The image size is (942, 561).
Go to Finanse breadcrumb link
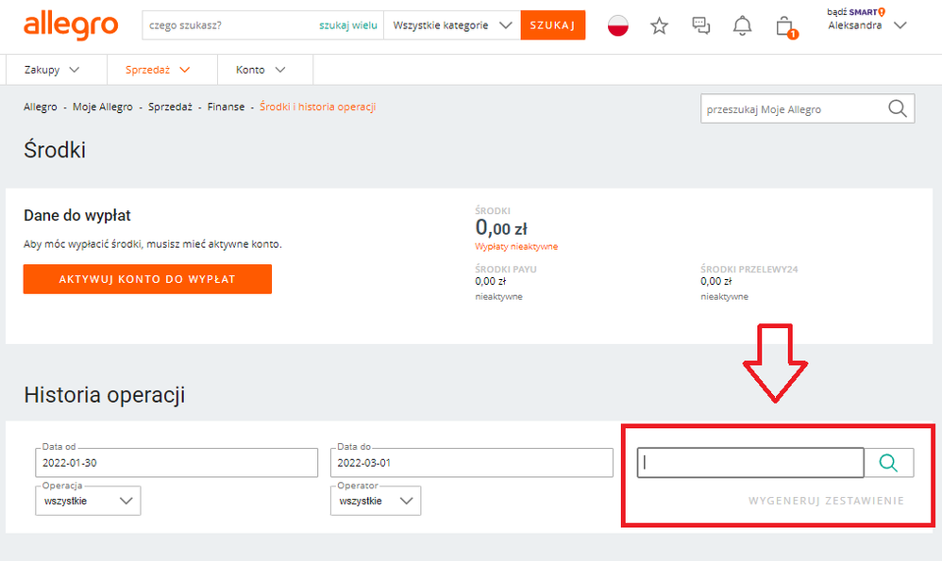click(x=226, y=107)
